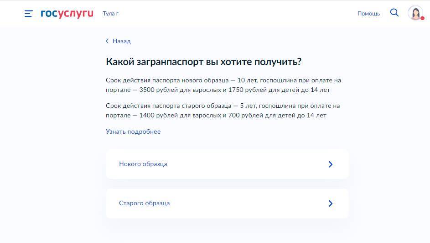Change the location Тула г
The image size is (430, 243).
coord(110,14)
